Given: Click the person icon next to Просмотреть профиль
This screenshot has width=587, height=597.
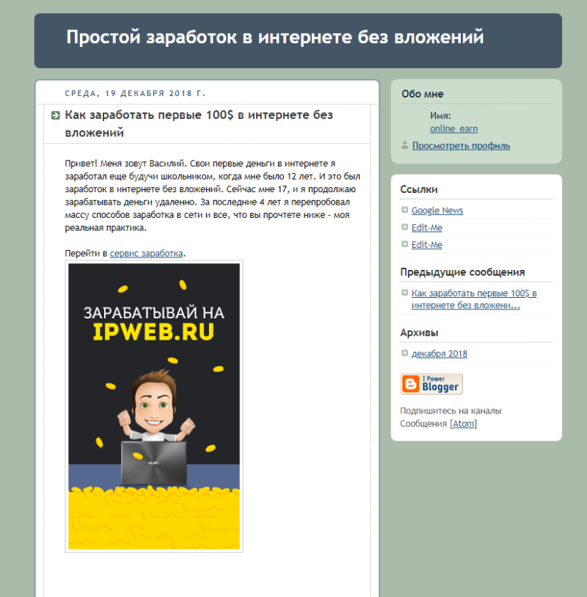Looking at the screenshot, I should coord(404,145).
